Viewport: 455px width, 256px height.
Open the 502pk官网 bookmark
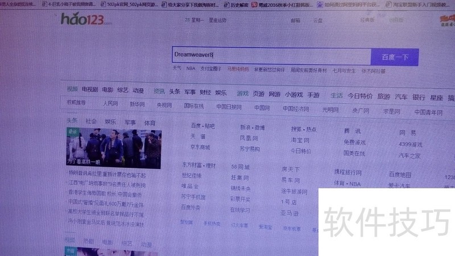(129, 5)
